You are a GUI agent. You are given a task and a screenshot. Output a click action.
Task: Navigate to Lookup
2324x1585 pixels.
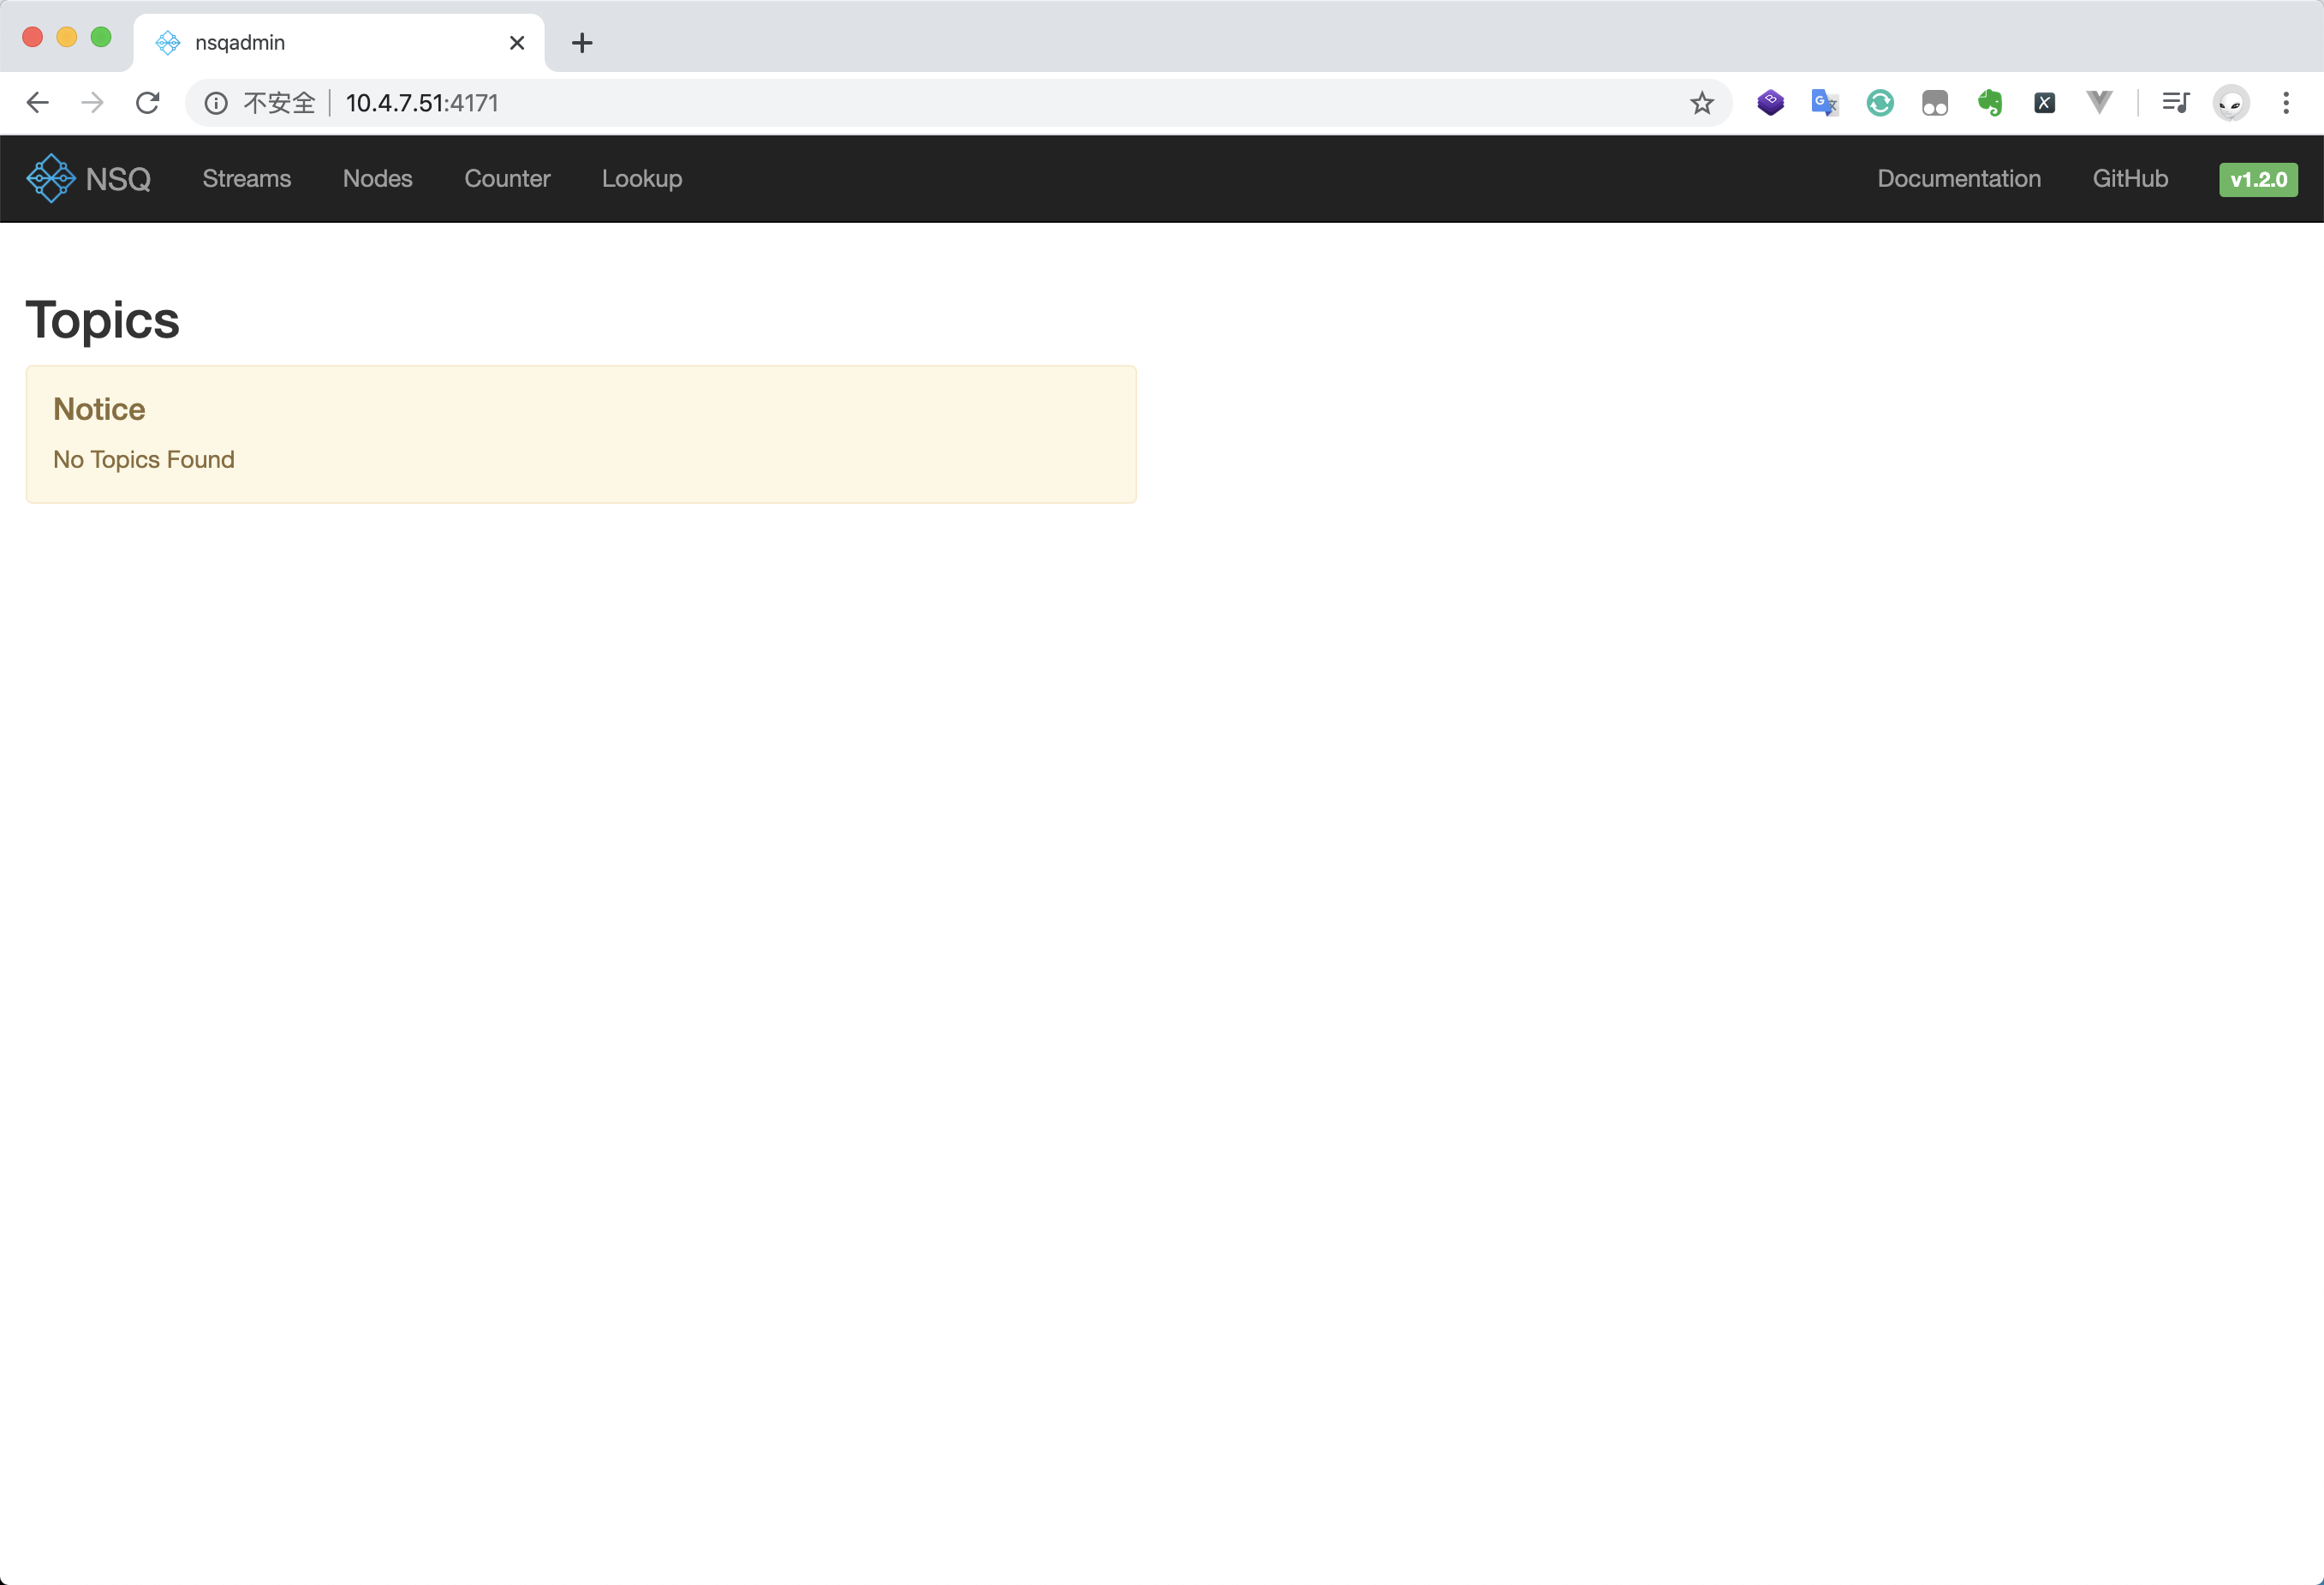(x=642, y=179)
